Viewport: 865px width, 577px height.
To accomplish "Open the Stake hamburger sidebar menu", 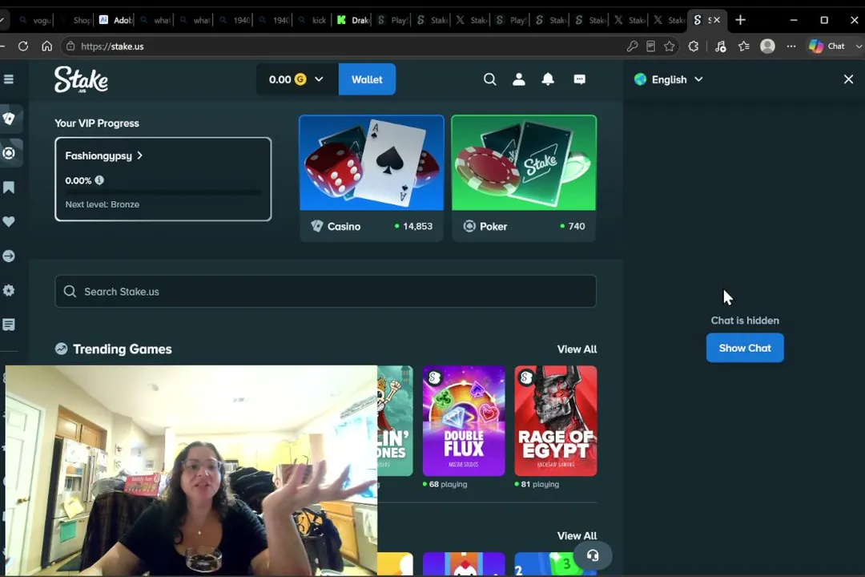I will point(8,79).
